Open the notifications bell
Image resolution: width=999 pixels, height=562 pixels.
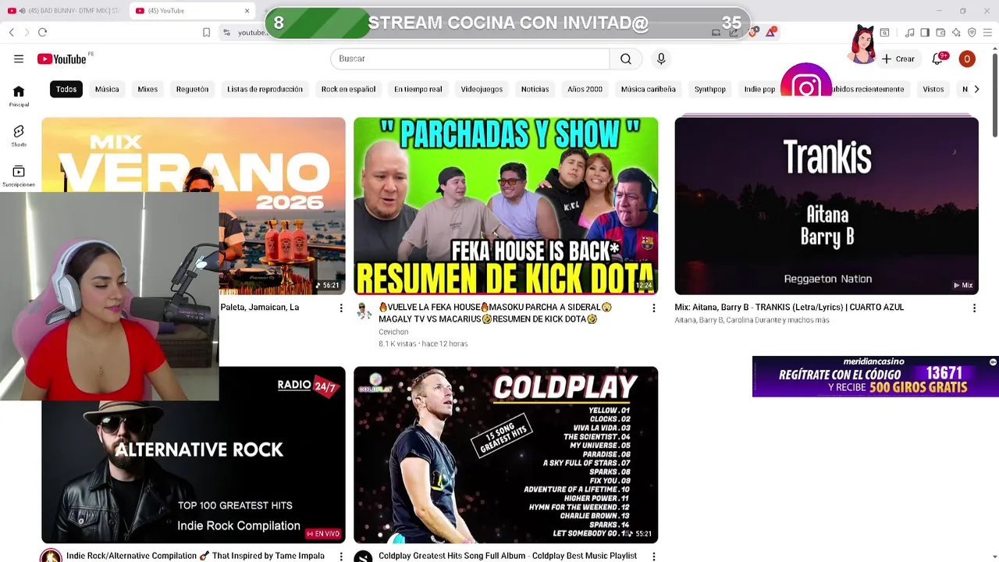tap(938, 59)
